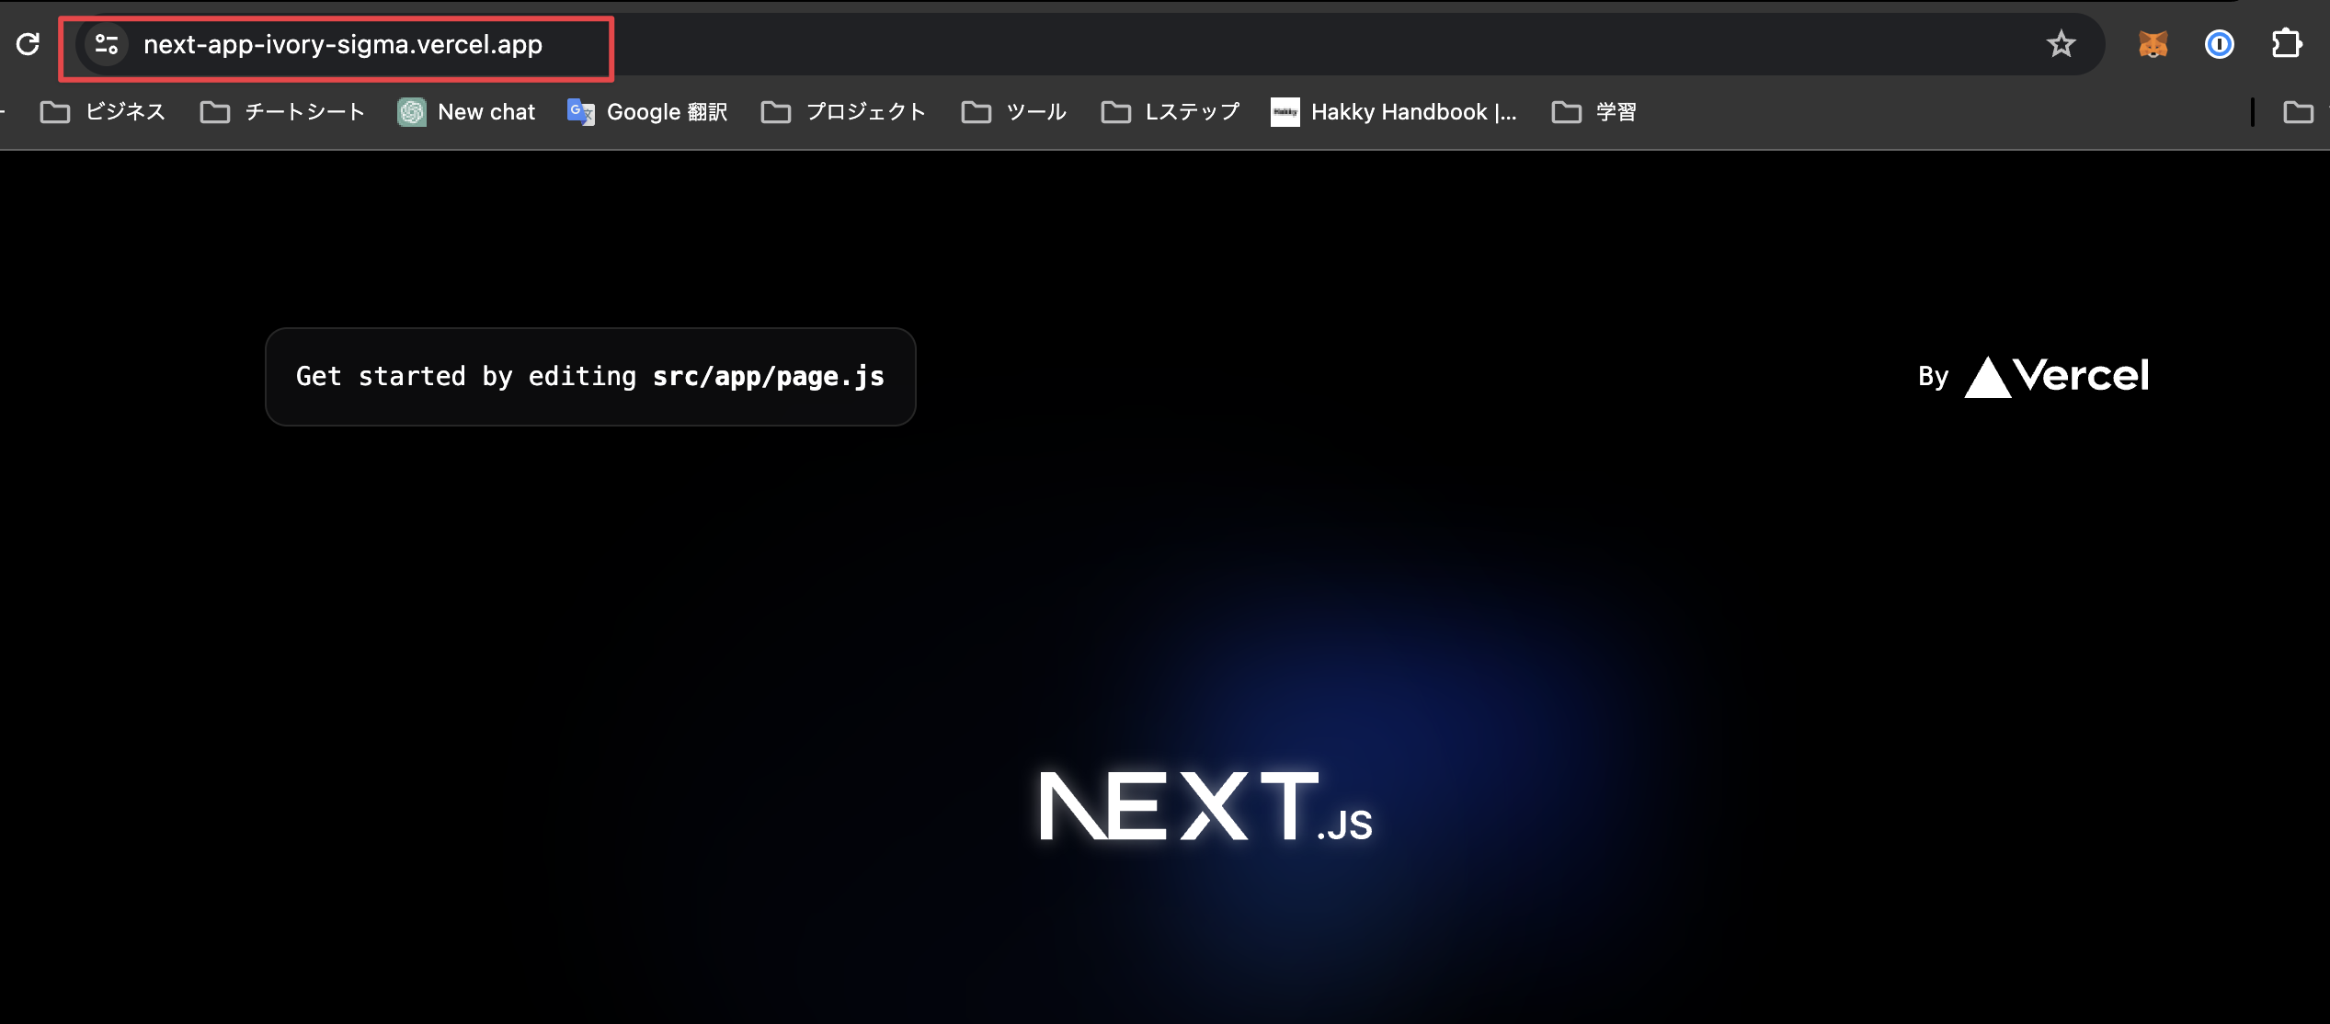Click the Google Translate icon in bookmarks
Viewport: 2330px width, 1024px height.
pyautogui.click(x=581, y=112)
